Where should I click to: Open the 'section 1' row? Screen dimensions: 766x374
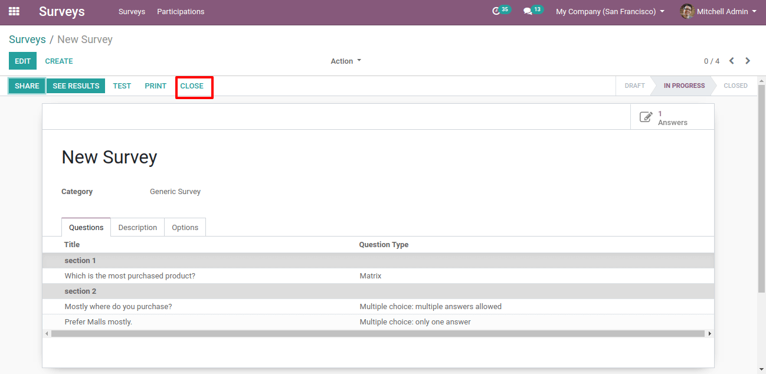(x=378, y=261)
